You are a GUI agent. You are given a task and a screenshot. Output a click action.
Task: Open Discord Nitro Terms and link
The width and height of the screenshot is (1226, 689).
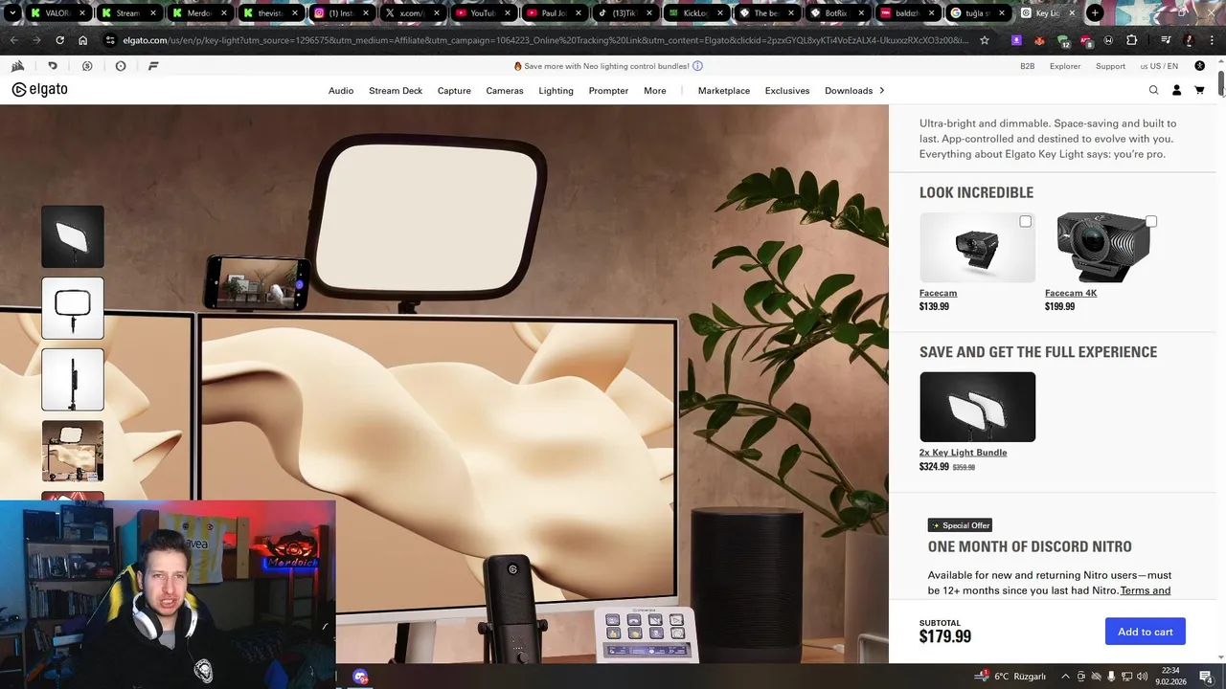1145,590
